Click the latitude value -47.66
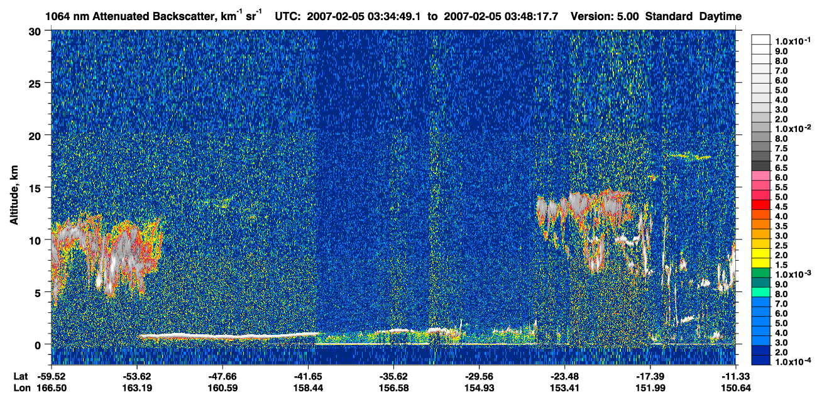The image size is (817, 419). [x=222, y=376]
